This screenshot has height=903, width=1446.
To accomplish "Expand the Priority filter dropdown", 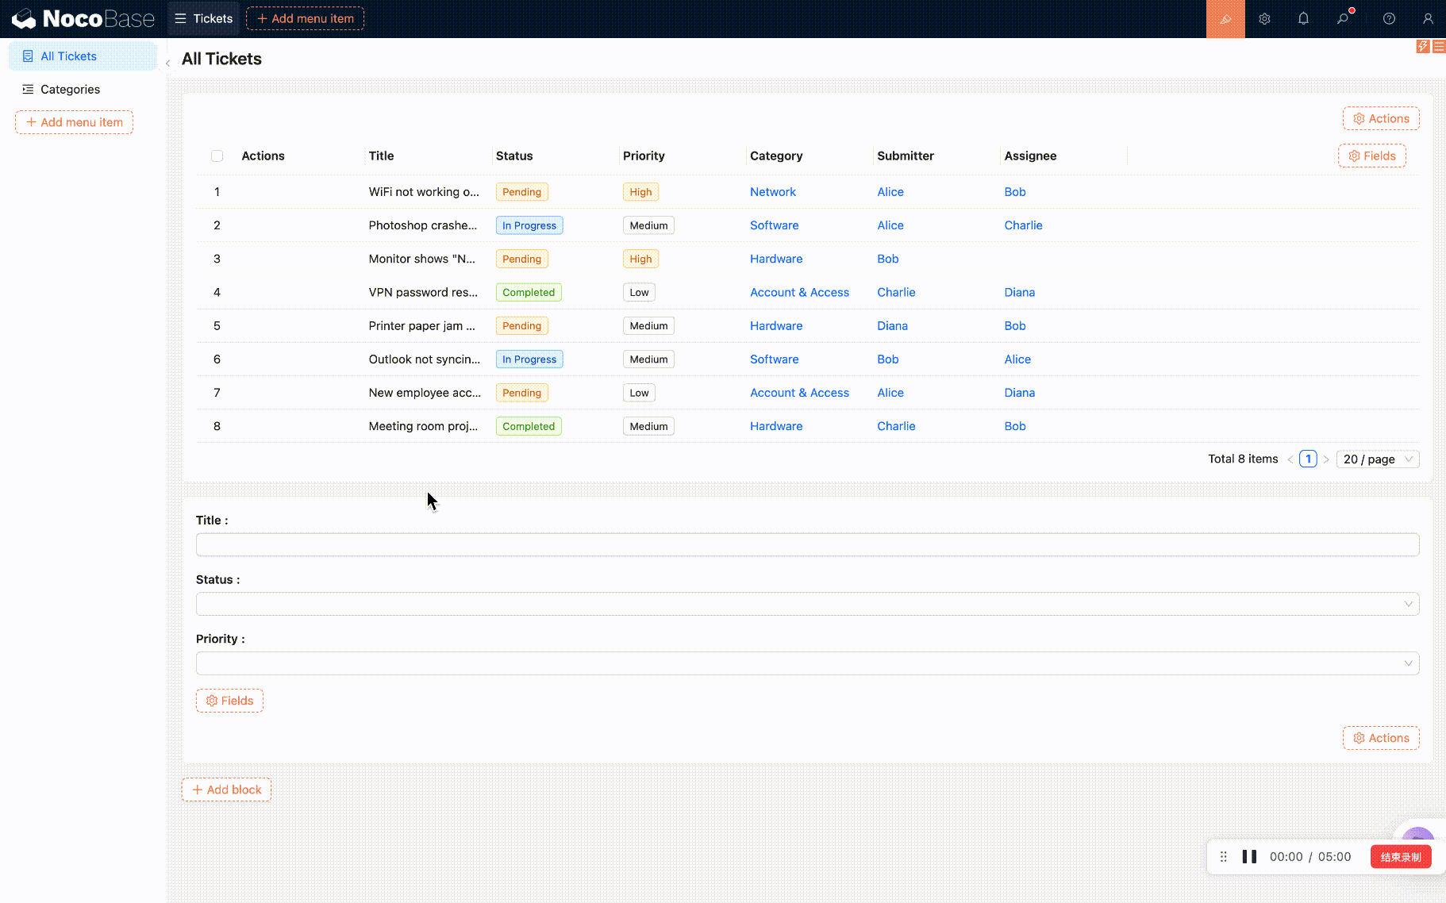I will tap(806, 663).
